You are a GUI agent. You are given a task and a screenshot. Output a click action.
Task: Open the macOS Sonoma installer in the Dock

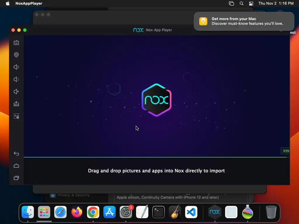pos(248,212)
